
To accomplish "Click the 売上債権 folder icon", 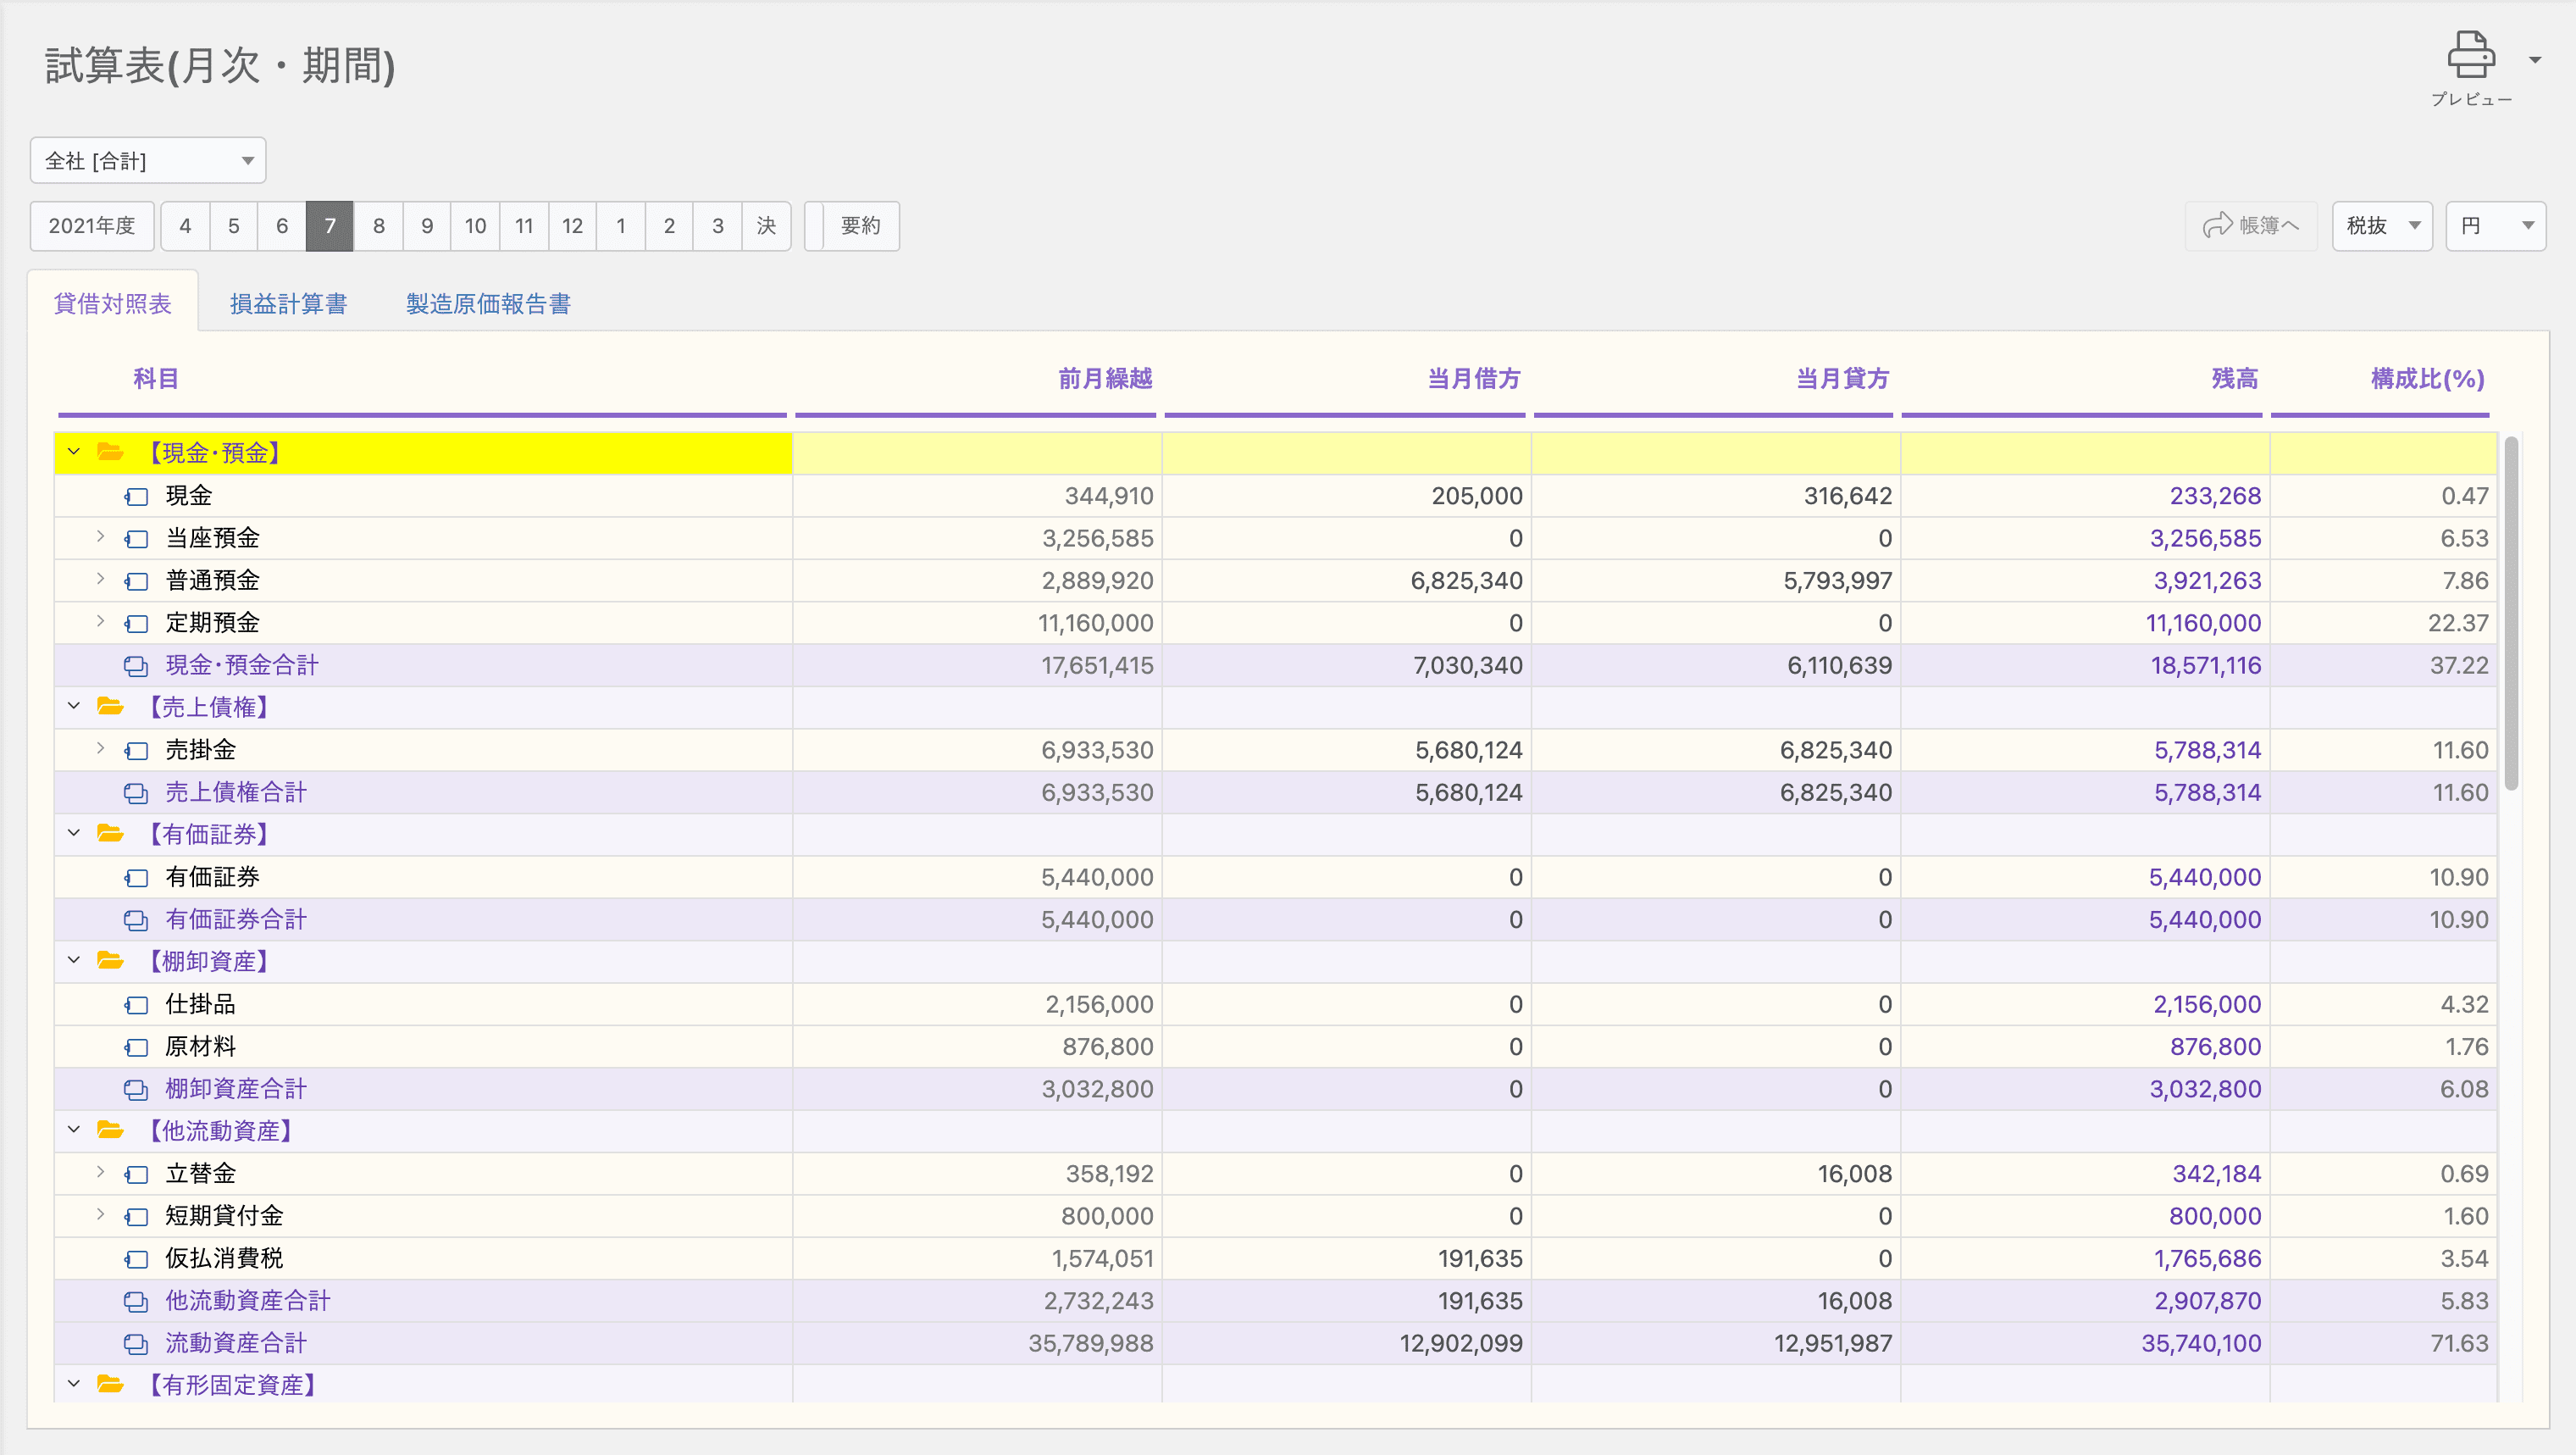I will click(110, 707).
